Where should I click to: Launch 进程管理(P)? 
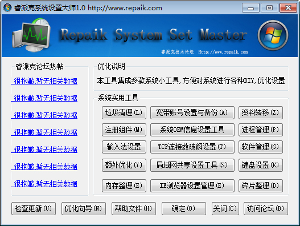[x=261, y=130]
